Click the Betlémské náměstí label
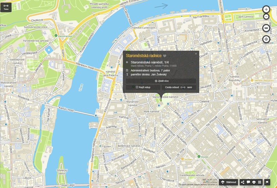The height and width of the screenshot is (188, 277). (x=129, y=146)
